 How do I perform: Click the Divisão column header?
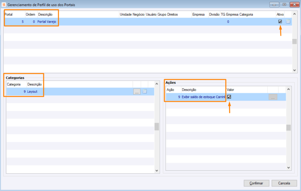pos(214,15)
